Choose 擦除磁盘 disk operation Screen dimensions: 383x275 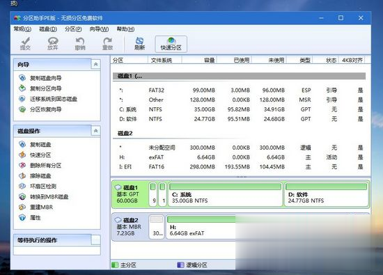tap(36, 176)
